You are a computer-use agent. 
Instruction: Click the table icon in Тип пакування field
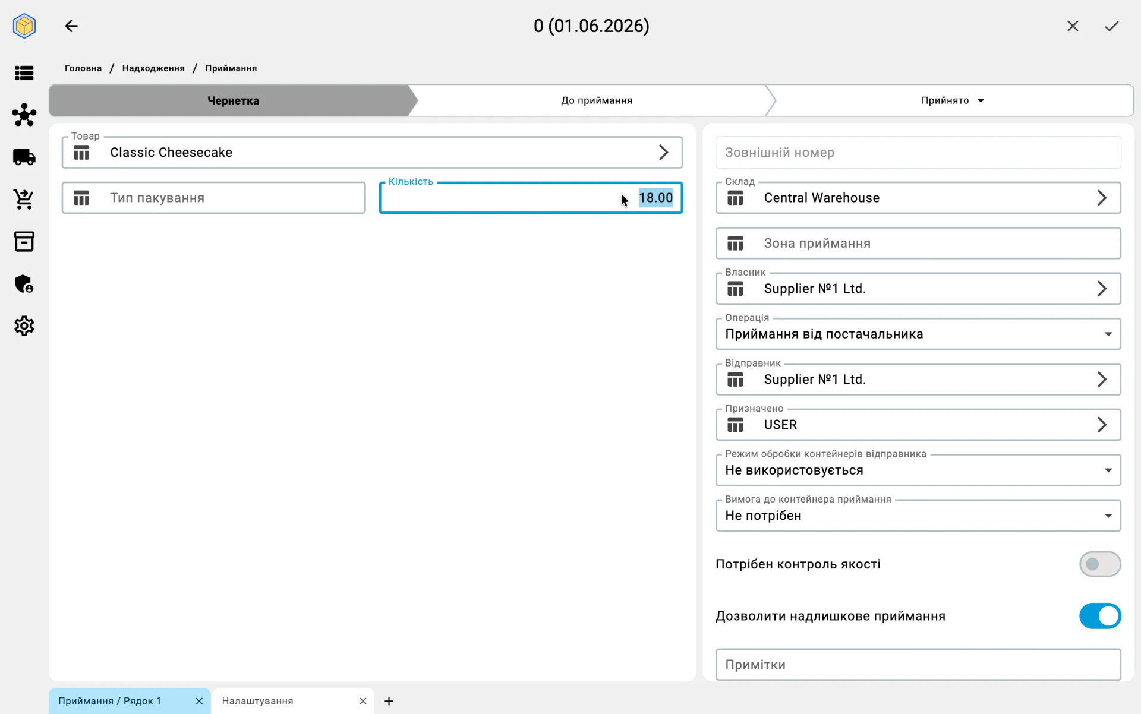(x=81, y=198)
